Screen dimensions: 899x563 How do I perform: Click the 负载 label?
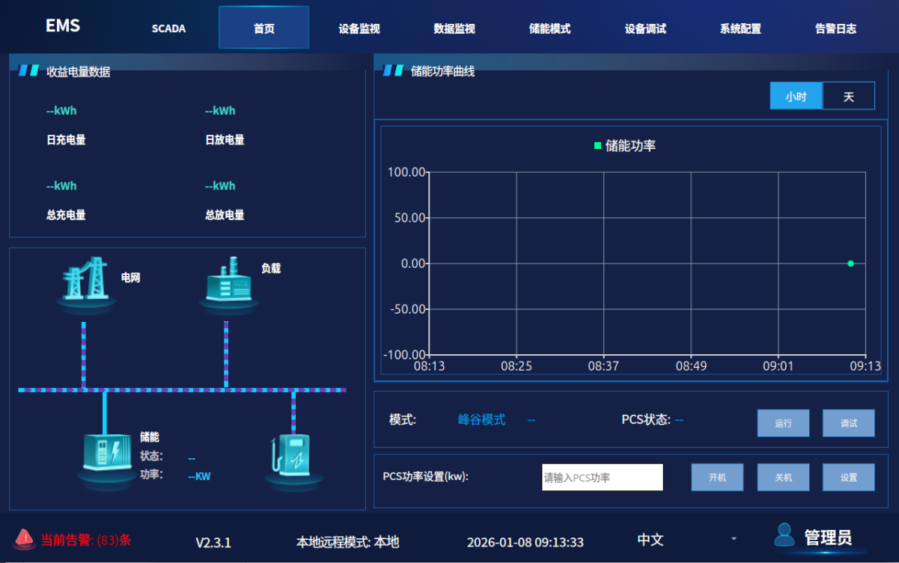pos(271,268)
